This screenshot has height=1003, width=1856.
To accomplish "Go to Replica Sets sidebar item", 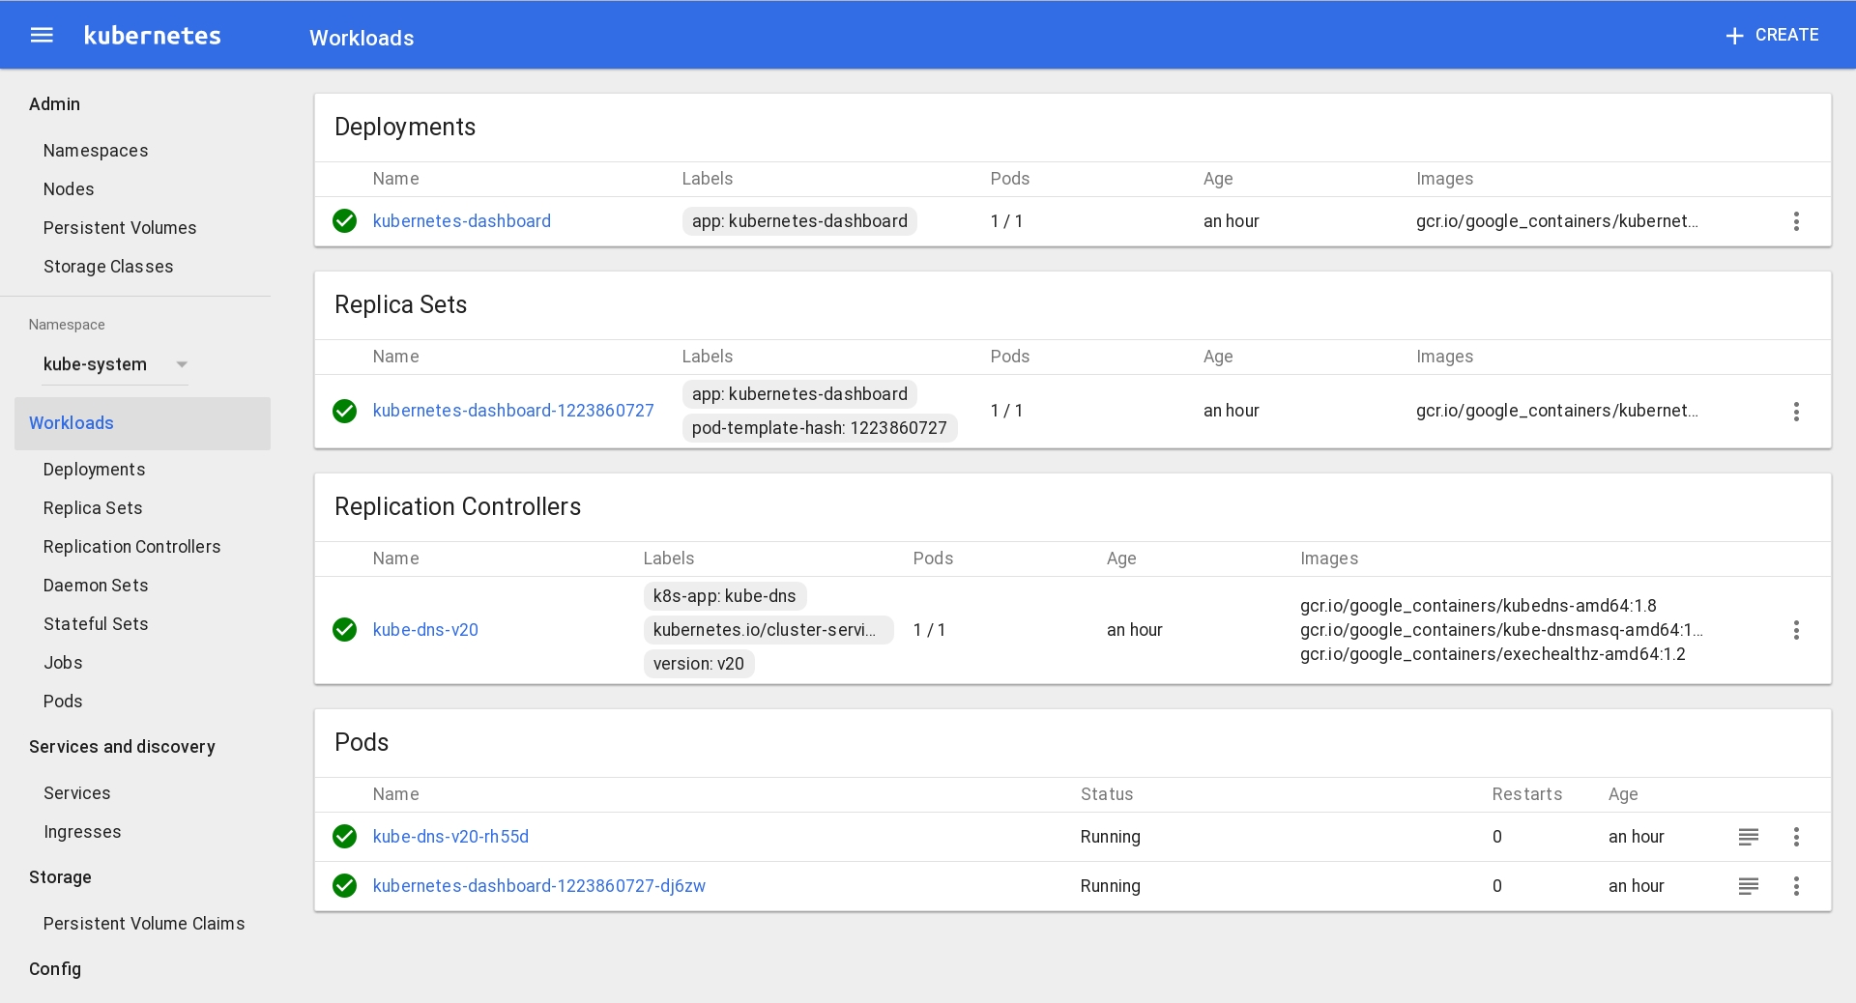I will [93, 508].
